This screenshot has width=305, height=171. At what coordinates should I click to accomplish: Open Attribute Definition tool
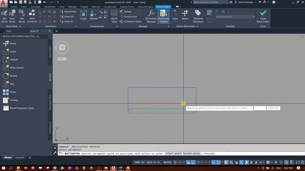[198, 17]
